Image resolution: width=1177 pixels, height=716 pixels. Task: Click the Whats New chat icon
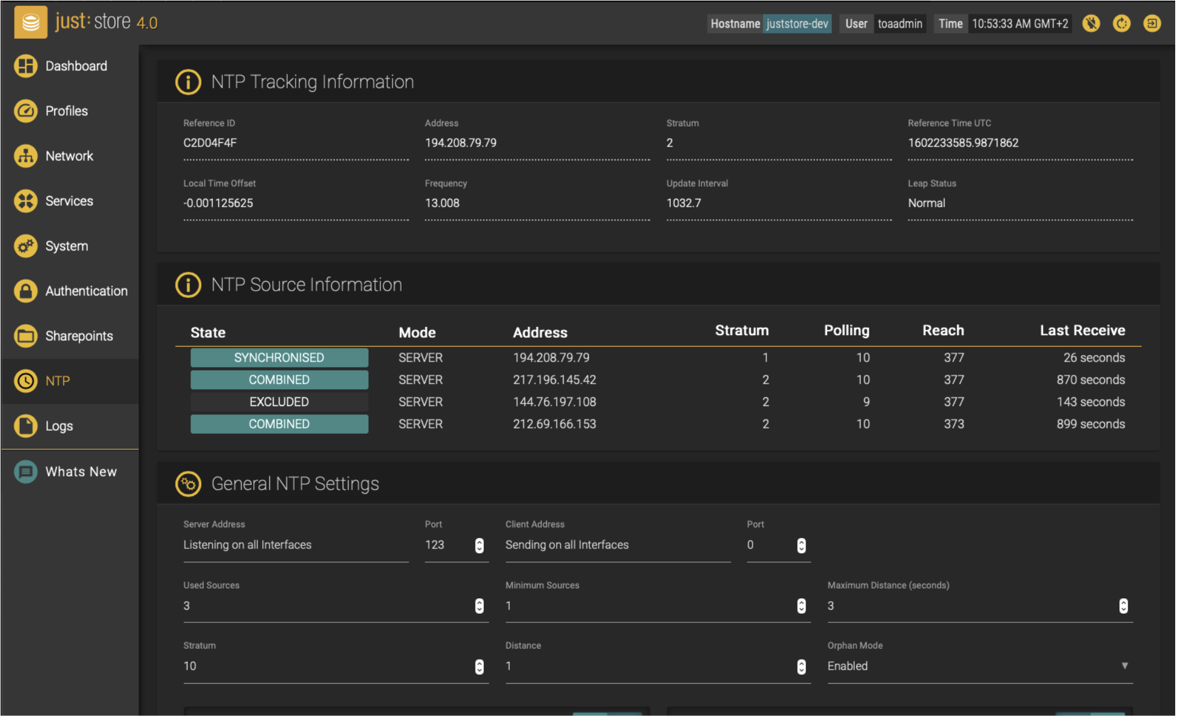(x=26, y=472)
